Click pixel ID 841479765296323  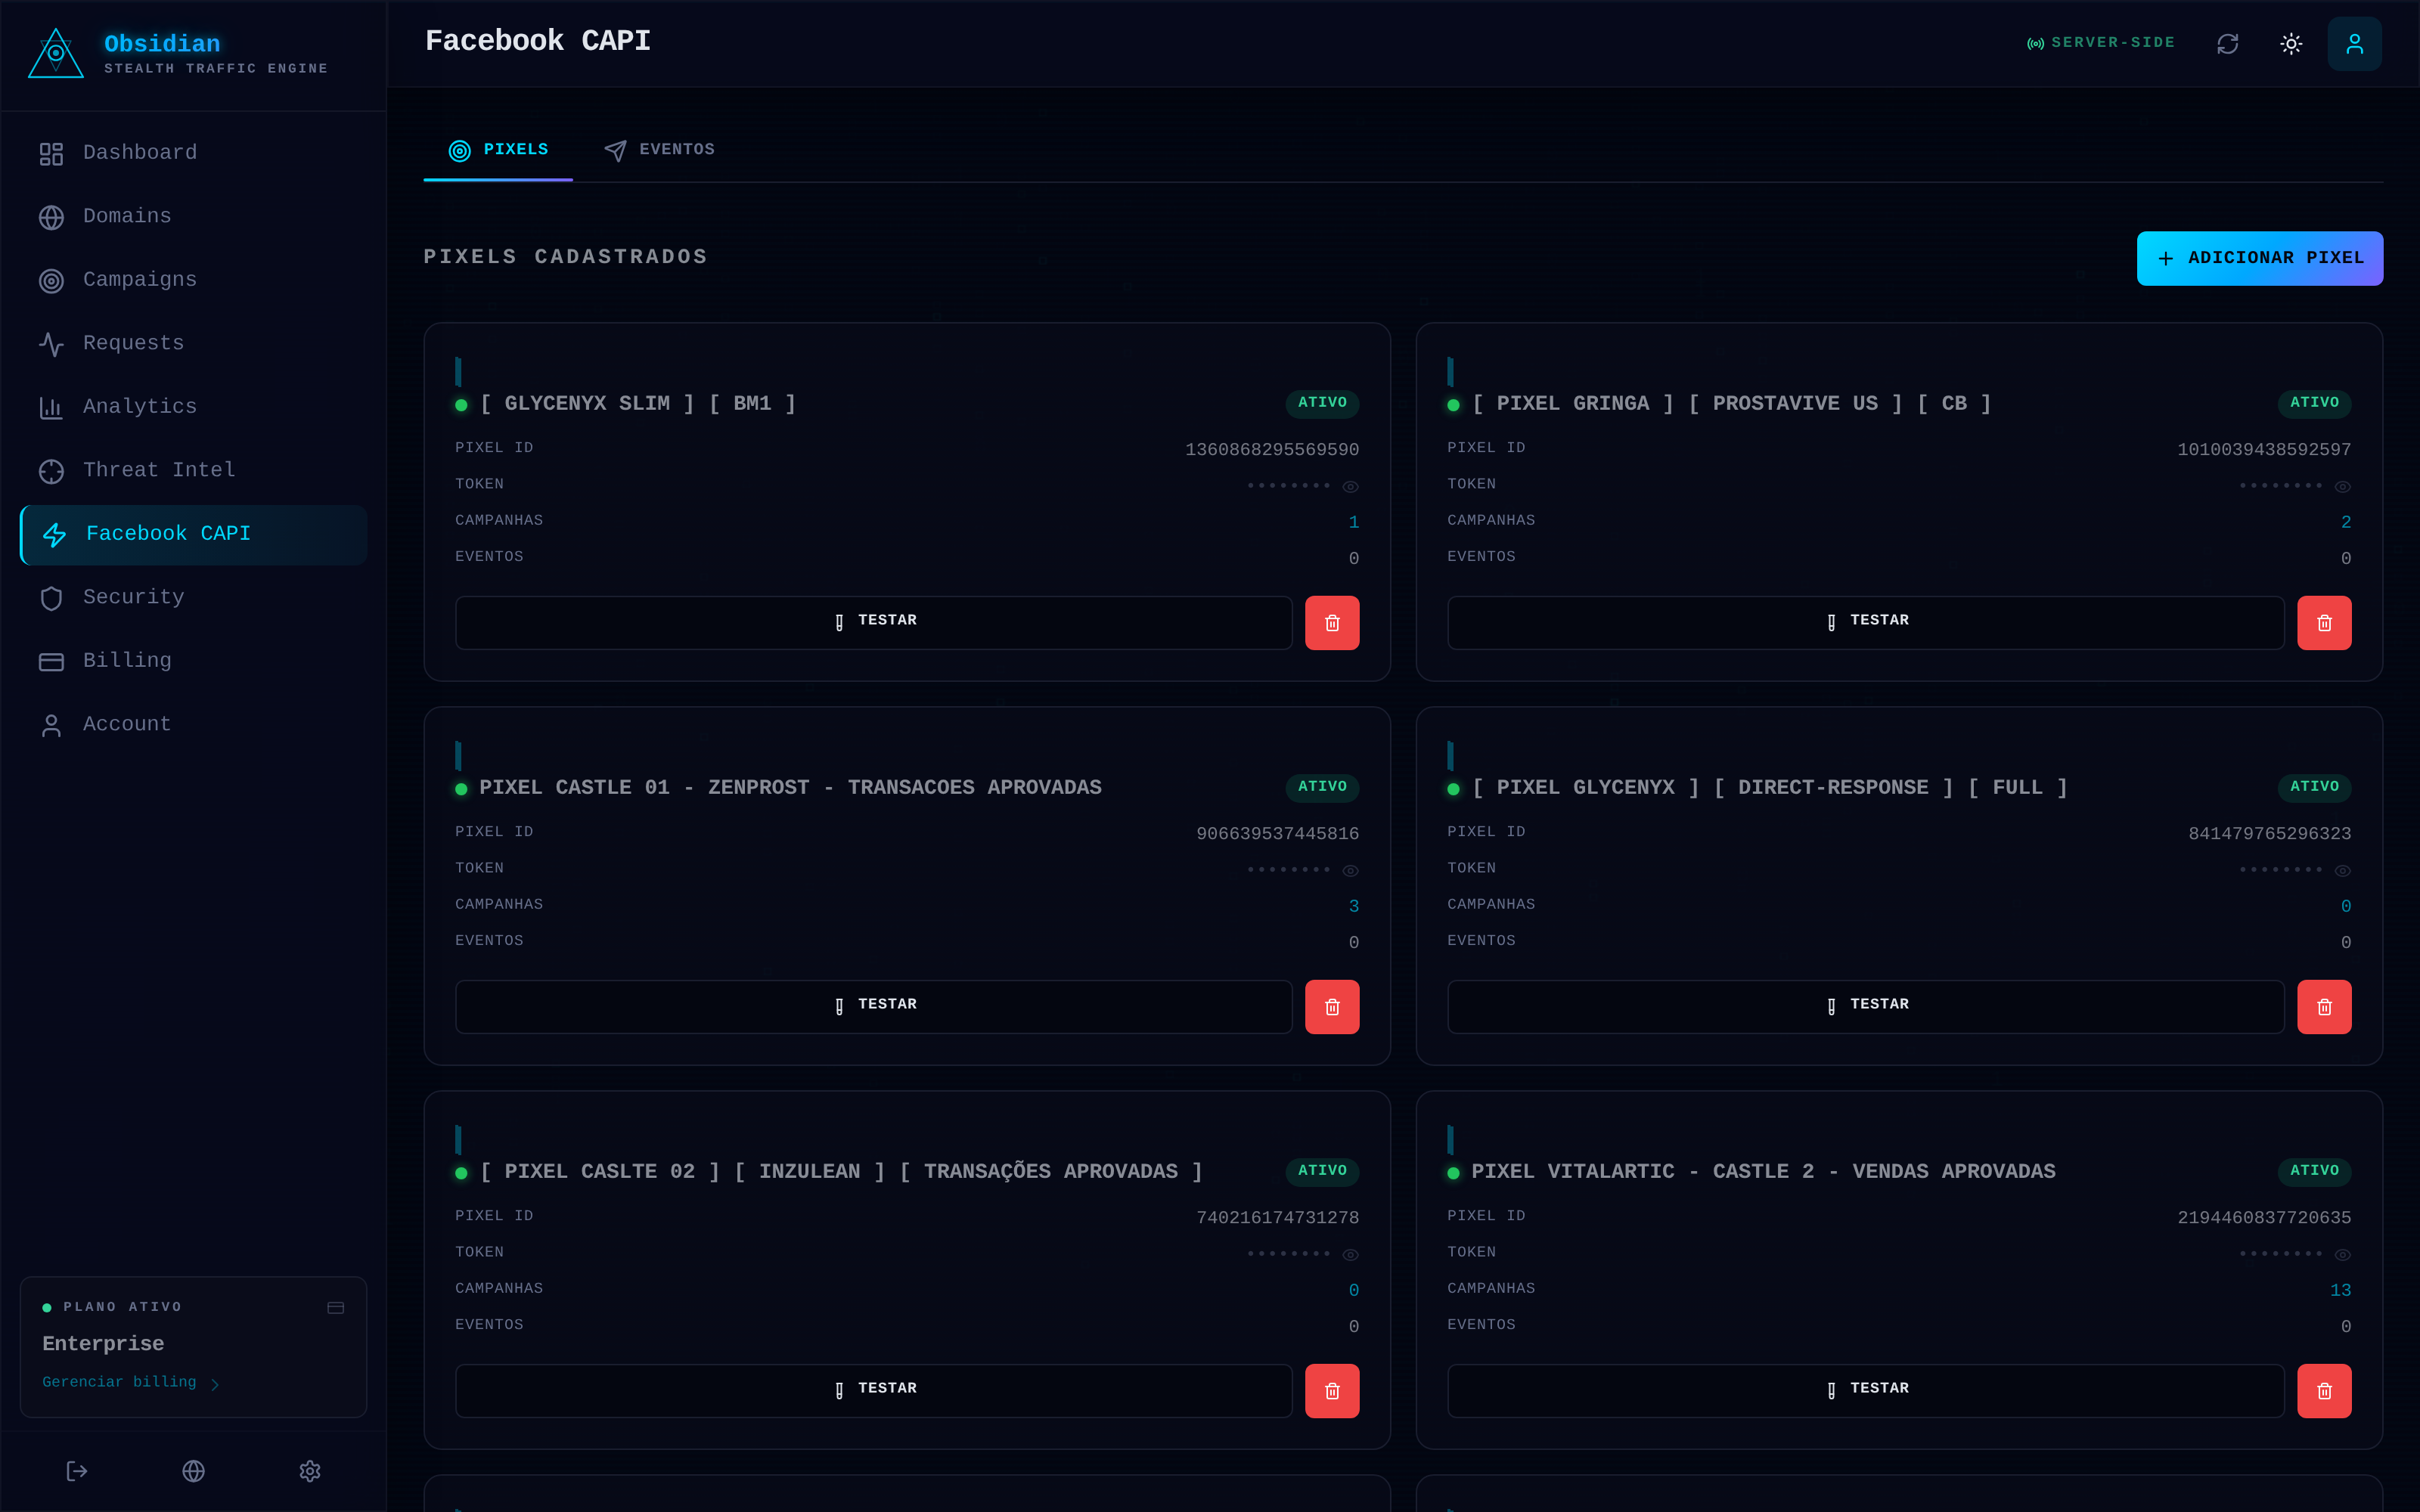click(x=2270, y=834)
